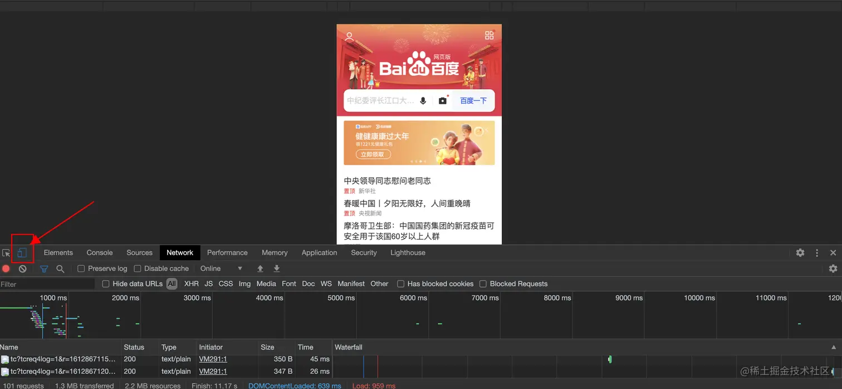Viewport: 842px width, 389px height.
Task: Open the 中央领导同志慰问老同志 headline
Action: pos(387,181)
